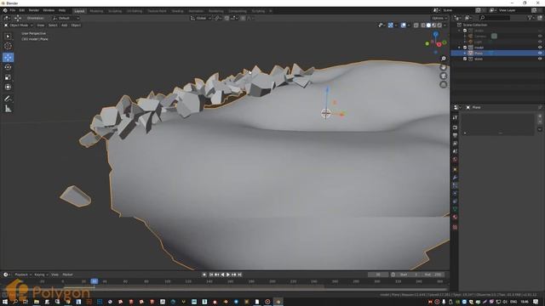Click the outliner filter funnel icon
Image resolution: width=545 pixels, height=306 pixels.
tap(530, 18)
